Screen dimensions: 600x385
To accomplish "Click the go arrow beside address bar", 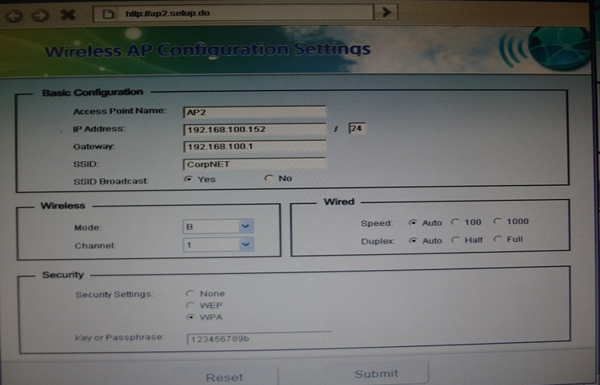I will [x=386, y=12].
